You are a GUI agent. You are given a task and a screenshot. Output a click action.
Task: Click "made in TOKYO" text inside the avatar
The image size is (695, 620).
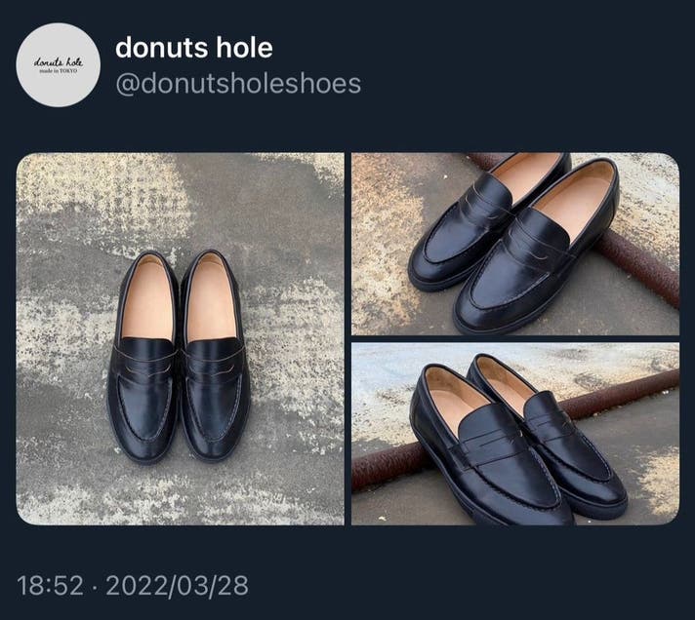click(60, 73)
